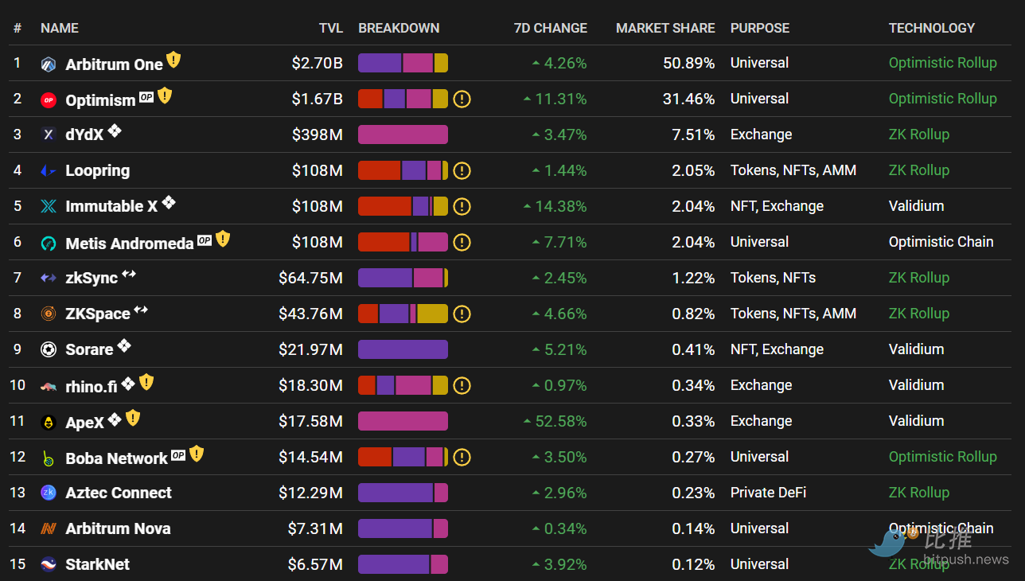
Task: Click the NAME column header
Action: [x=60, y=28]
